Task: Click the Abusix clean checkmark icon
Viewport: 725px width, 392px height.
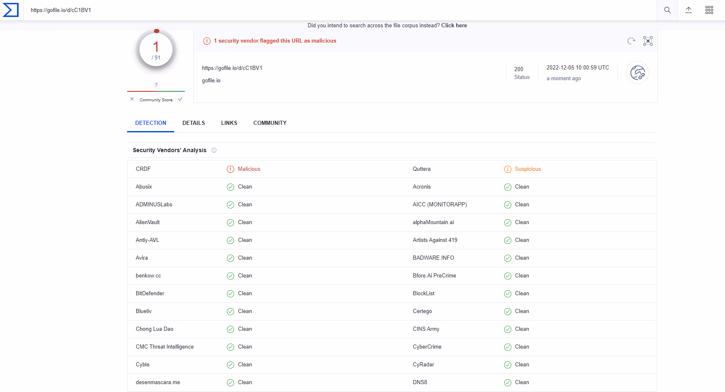Action: [x=230, y=187]
